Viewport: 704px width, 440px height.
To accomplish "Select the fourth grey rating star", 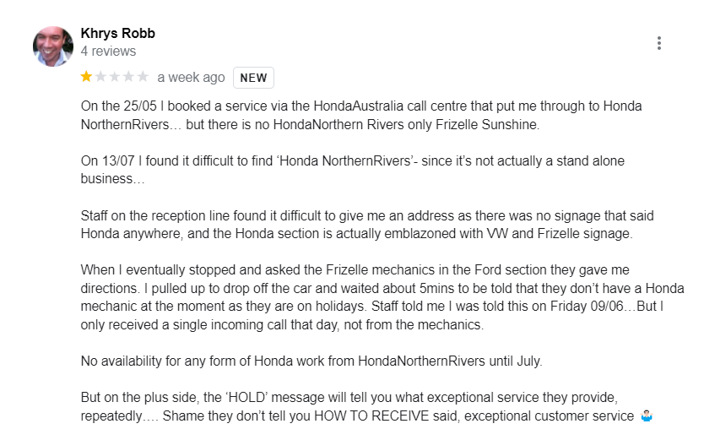I will tap(128, 77).
